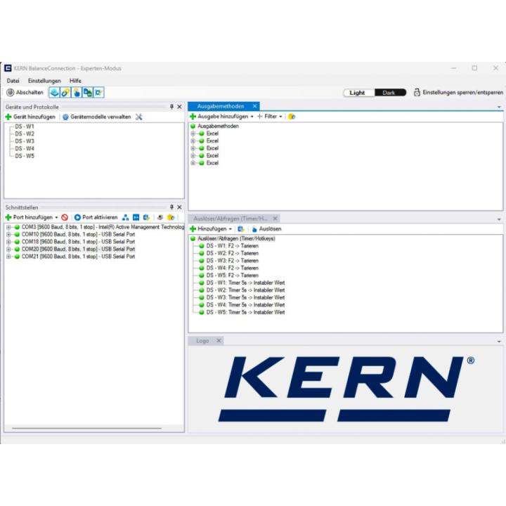Click the clipboard edit icon in Auslöser toolbar
Screen dimensions: 506x506
pos(241,229)
